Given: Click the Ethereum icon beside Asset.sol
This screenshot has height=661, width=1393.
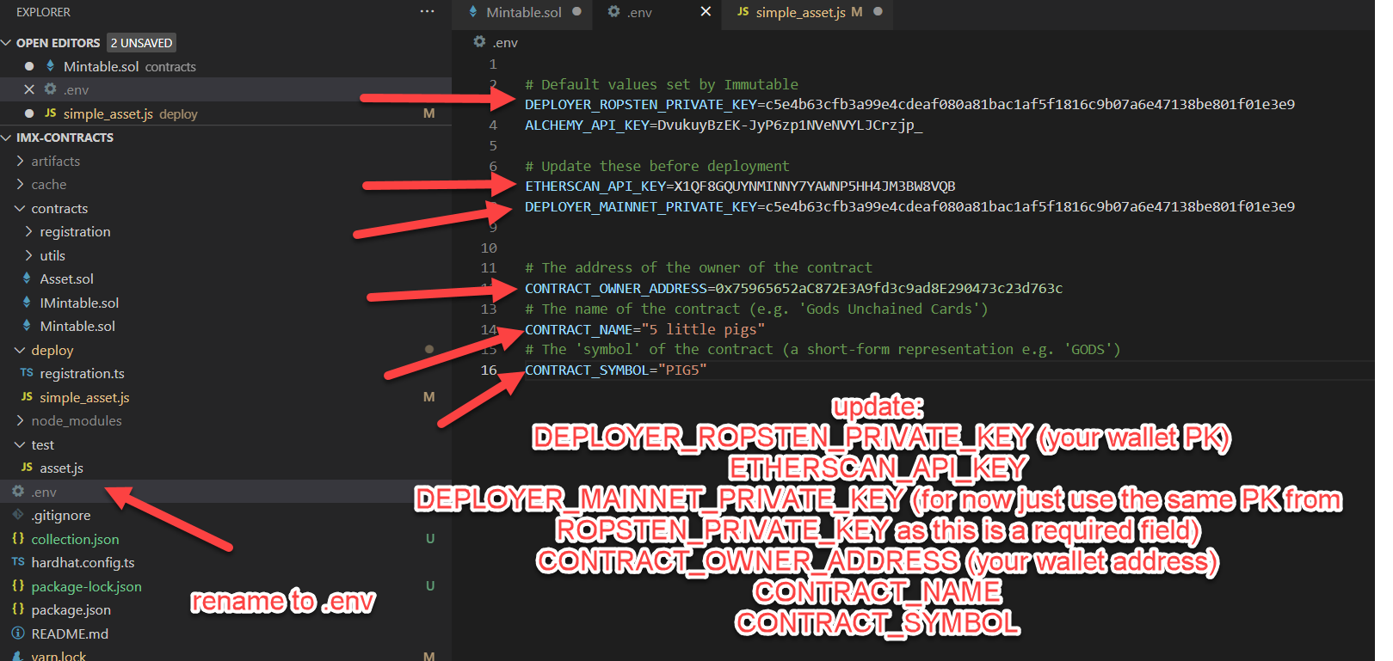Looking at the screenshot, I should pos(27,278).
